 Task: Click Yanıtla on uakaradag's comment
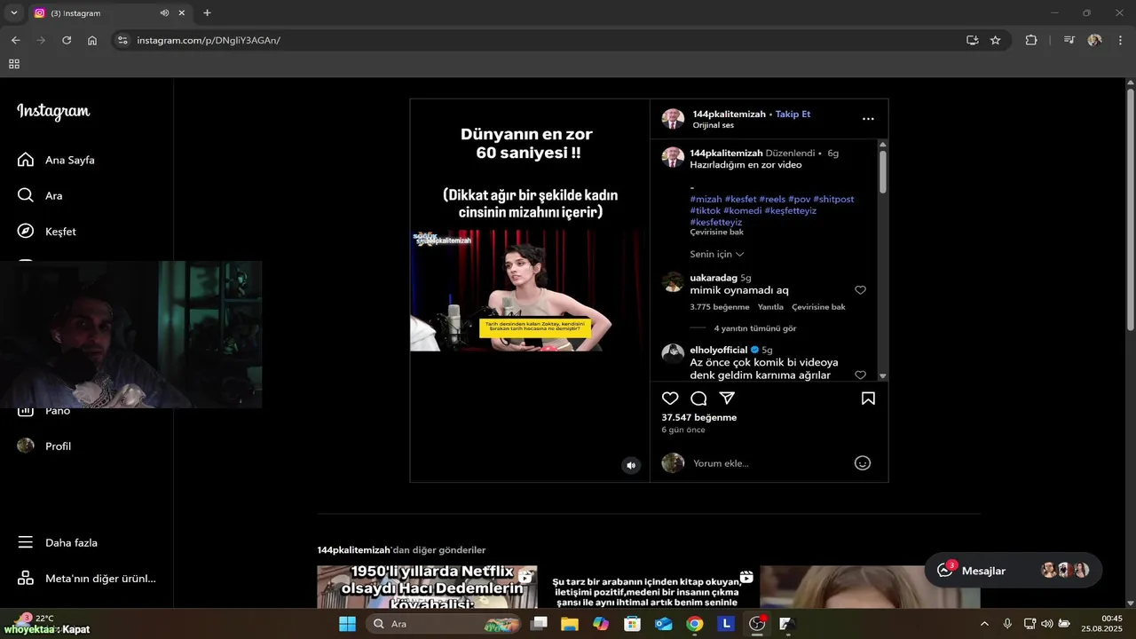tap(770, 307)
